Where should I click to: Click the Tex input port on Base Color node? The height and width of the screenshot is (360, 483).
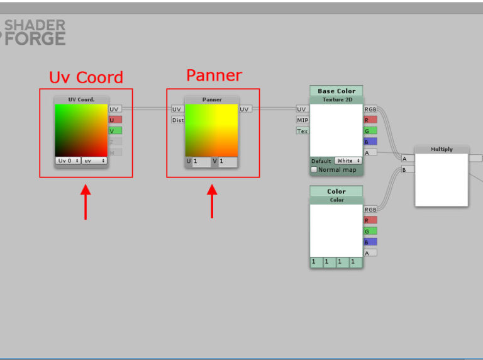[303, 131]
